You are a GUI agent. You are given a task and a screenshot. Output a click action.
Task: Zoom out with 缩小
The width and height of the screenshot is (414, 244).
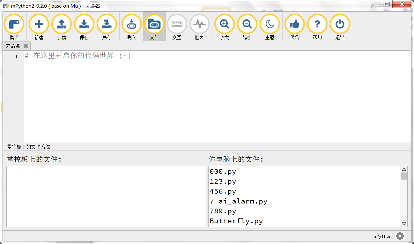pos(247,26)
